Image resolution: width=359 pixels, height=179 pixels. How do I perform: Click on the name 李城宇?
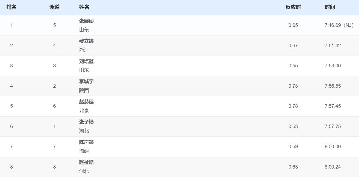coord(86,81)
